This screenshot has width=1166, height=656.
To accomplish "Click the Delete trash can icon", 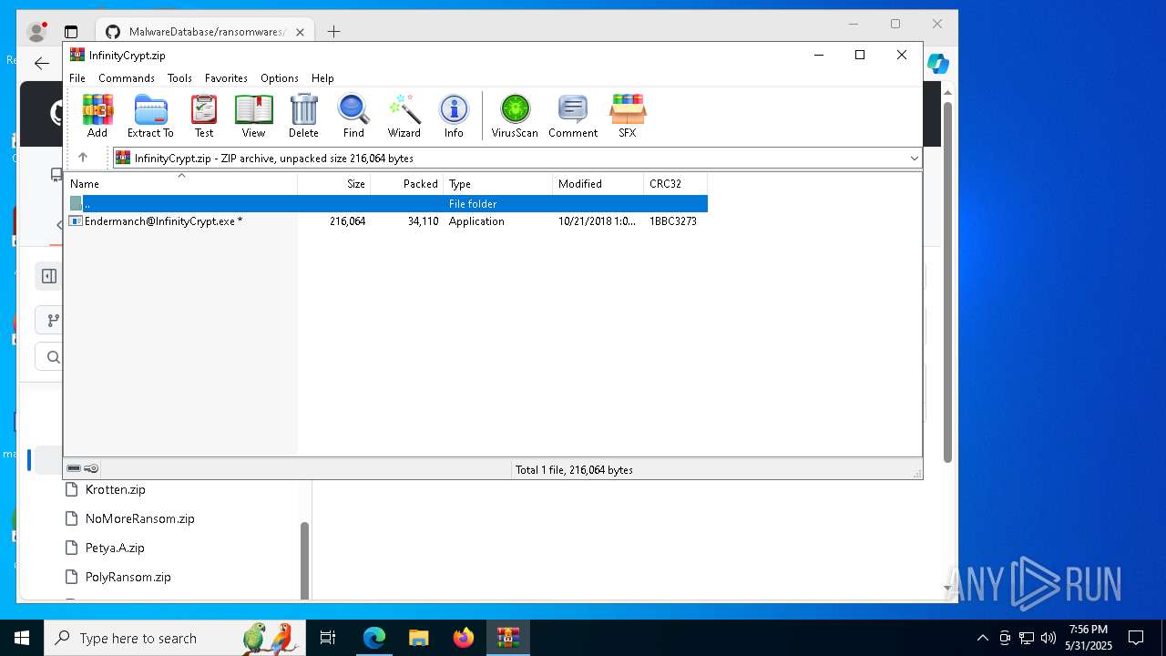I will click(303, 116).
